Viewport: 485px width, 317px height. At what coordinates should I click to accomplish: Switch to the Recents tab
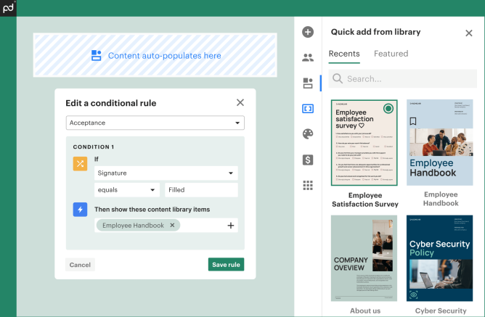click(344, 54)
